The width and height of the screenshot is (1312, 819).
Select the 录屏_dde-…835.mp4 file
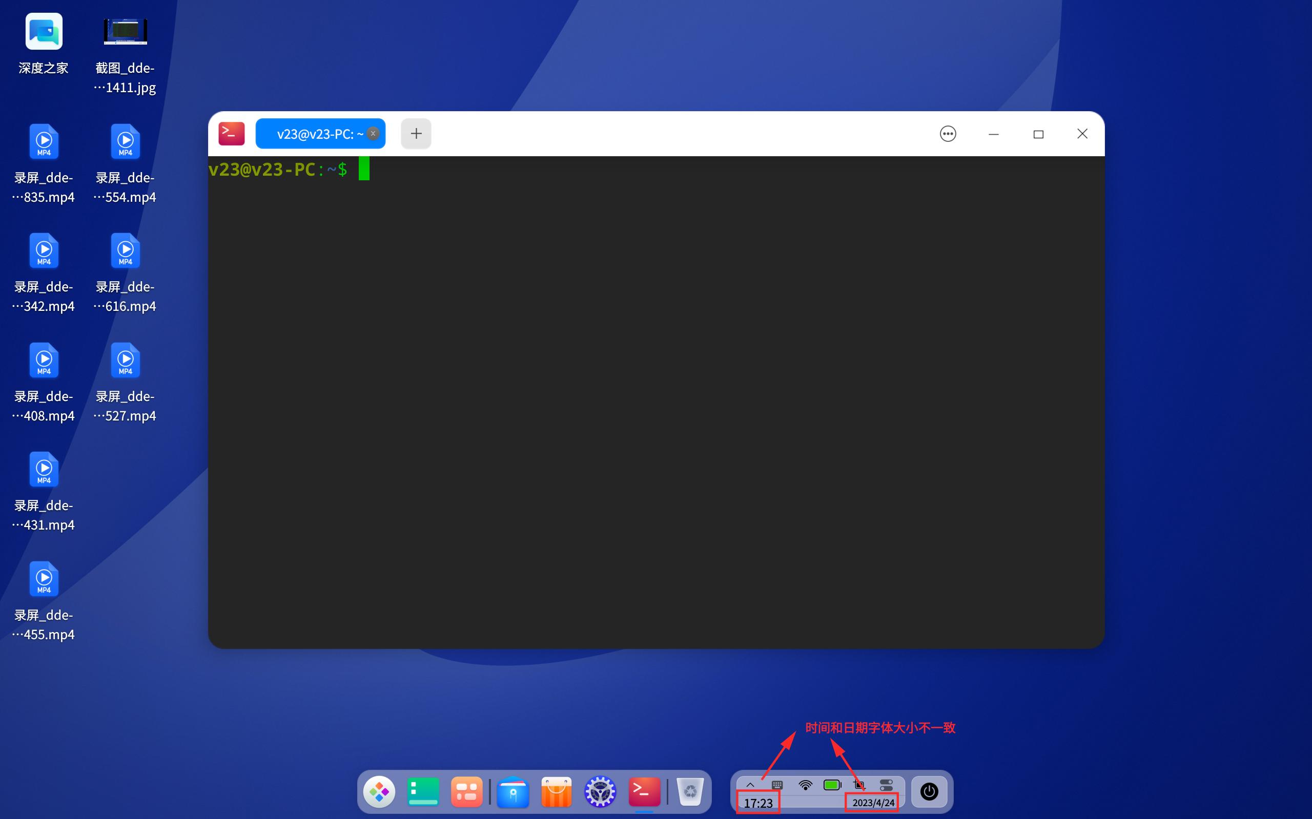[x=44, y=164]
